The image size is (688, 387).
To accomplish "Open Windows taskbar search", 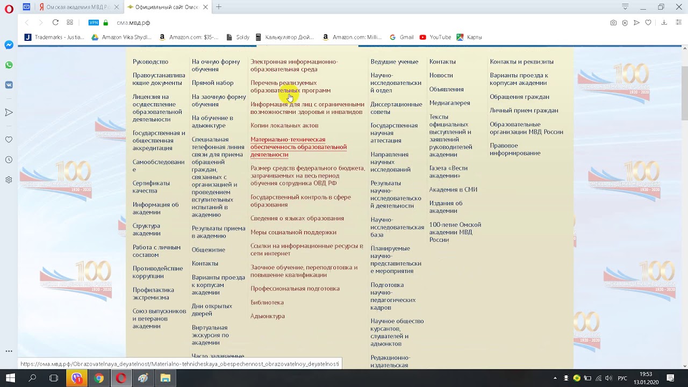I will tap(32, 378).
